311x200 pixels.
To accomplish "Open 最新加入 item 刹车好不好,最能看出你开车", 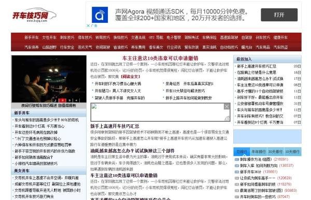I will click(260, 97).
